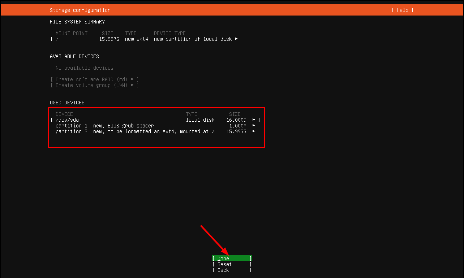Go Back to the previous screen
The width and height of the screenshot is (464, 278).
[x=232, y=270]
